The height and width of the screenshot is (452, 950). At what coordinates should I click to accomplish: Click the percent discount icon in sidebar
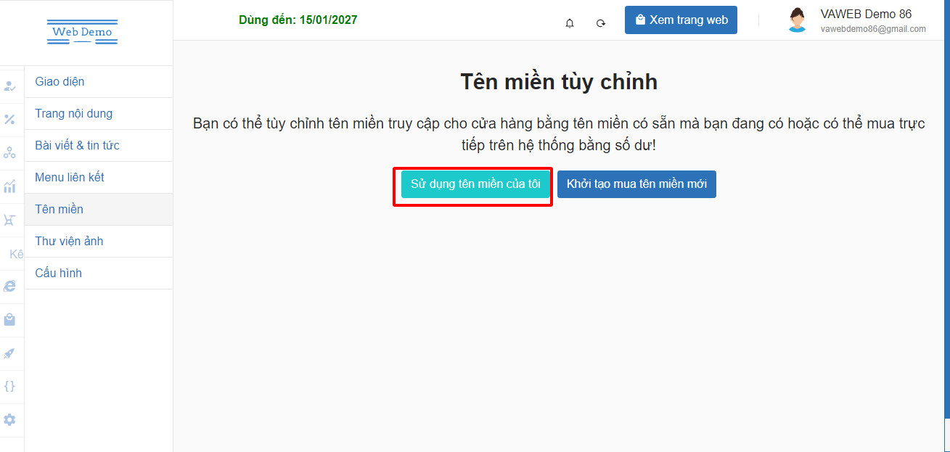click(x=9, y=119)
